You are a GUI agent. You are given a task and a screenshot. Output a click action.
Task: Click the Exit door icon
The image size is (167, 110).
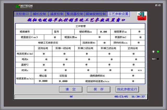141,15
